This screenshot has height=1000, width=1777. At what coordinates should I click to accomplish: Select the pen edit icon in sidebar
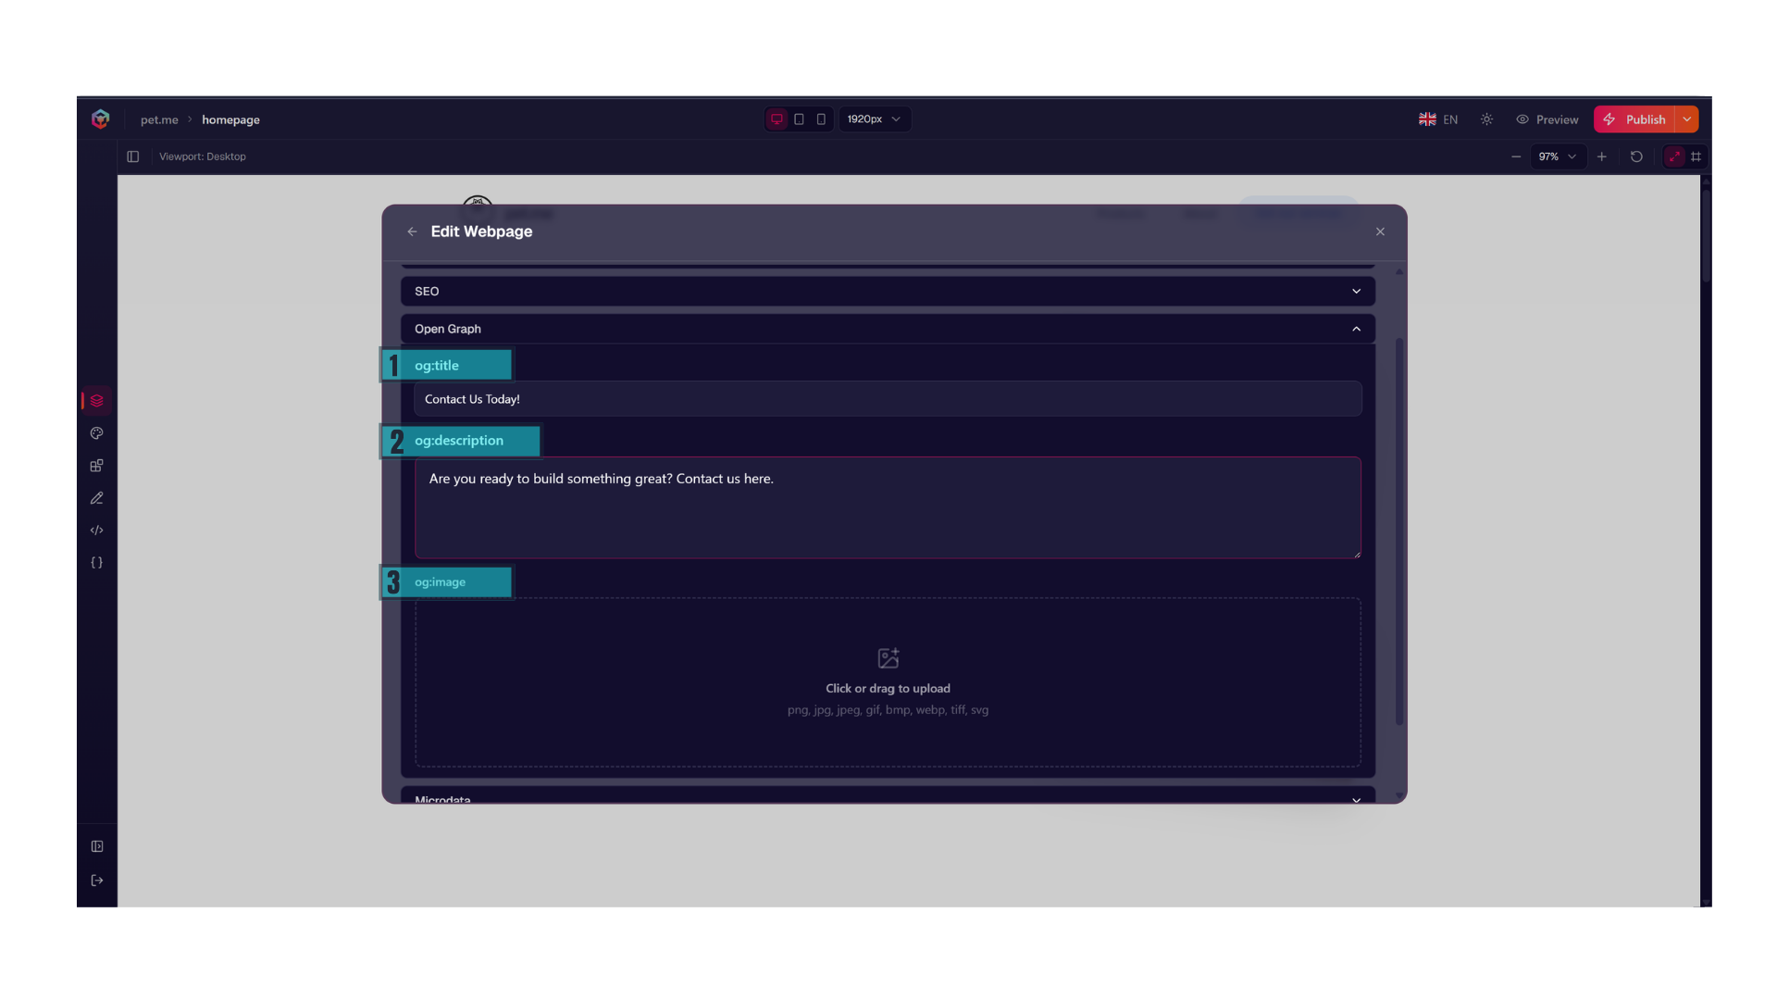coord(96,498)
